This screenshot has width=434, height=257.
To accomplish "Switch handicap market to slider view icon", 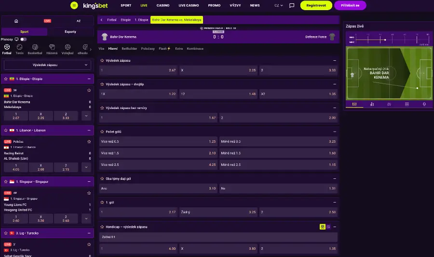I will click(x=328, y=227).
